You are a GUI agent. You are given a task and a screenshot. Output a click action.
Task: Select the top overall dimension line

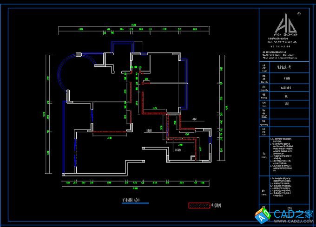pos(134,29)
